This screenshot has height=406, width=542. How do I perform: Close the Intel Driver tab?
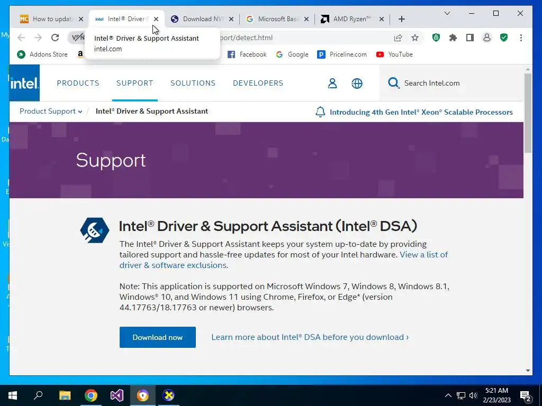(156, 19)
